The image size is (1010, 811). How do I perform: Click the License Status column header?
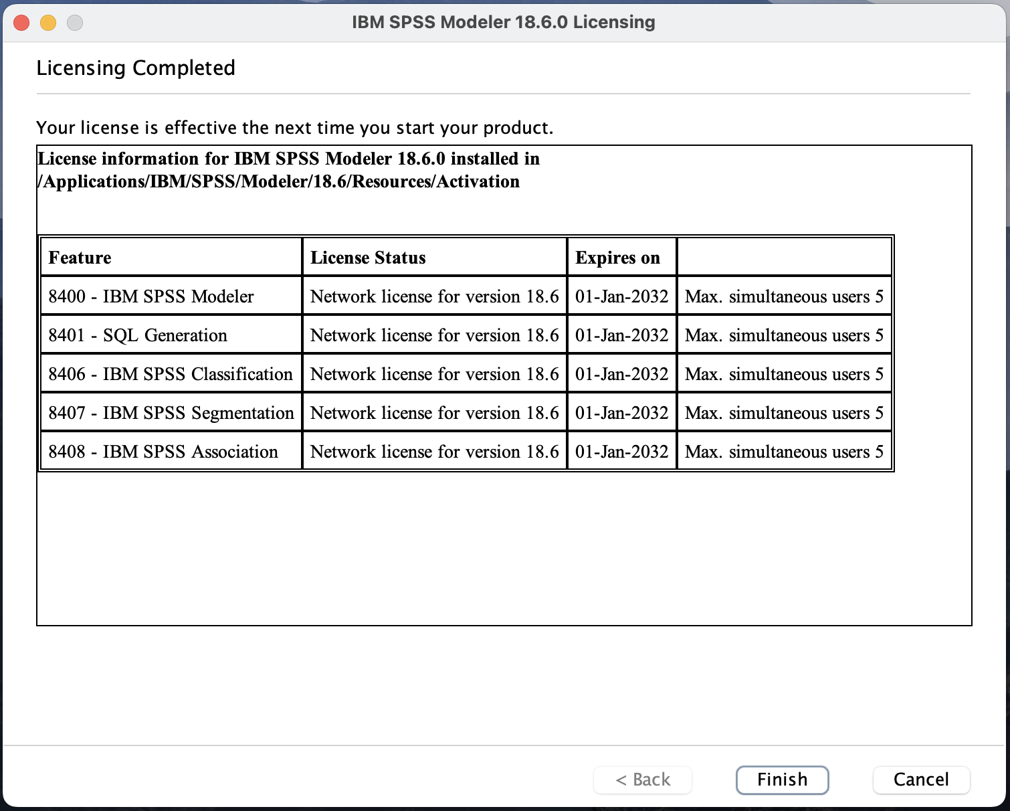click(435, 258)
